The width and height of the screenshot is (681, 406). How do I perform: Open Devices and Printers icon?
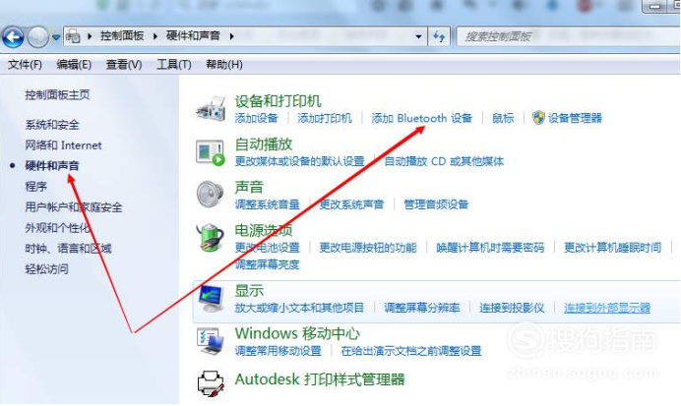point(211,109)
